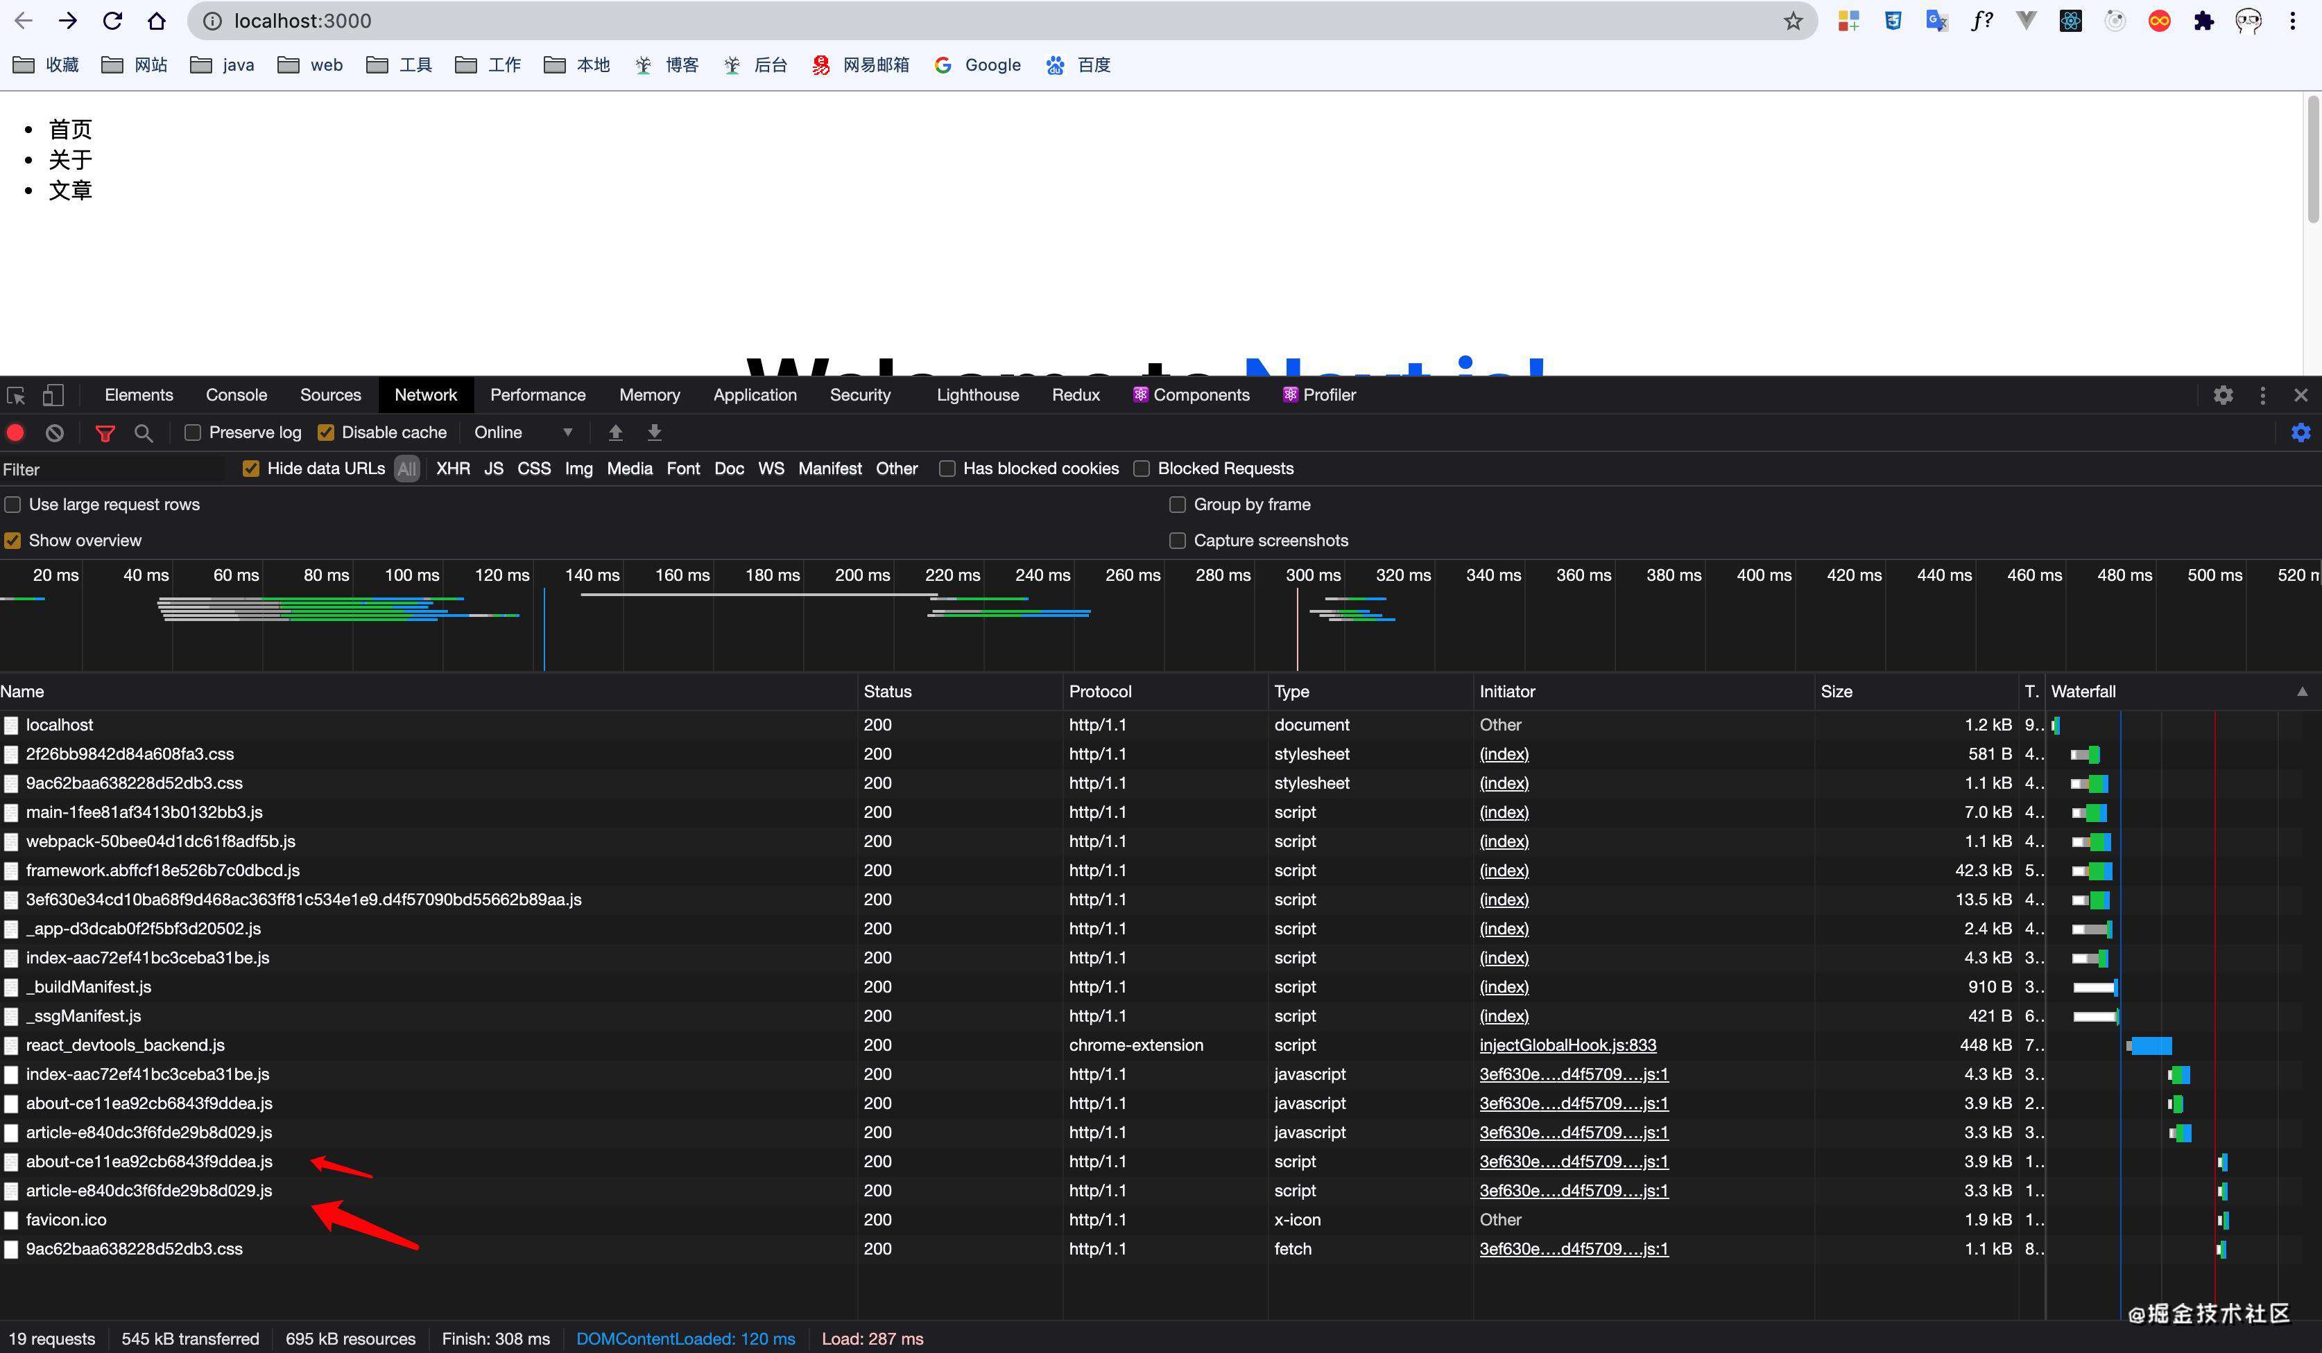The image size is (2322, 1353).
Task: Open Chrome three-dot menu
Action: (x=2292, y=20)
